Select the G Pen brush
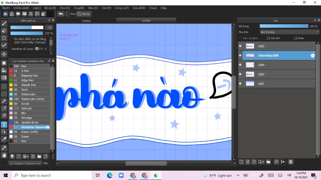The height and width of the screenshot is (180, 321). (x=29, y=71)
